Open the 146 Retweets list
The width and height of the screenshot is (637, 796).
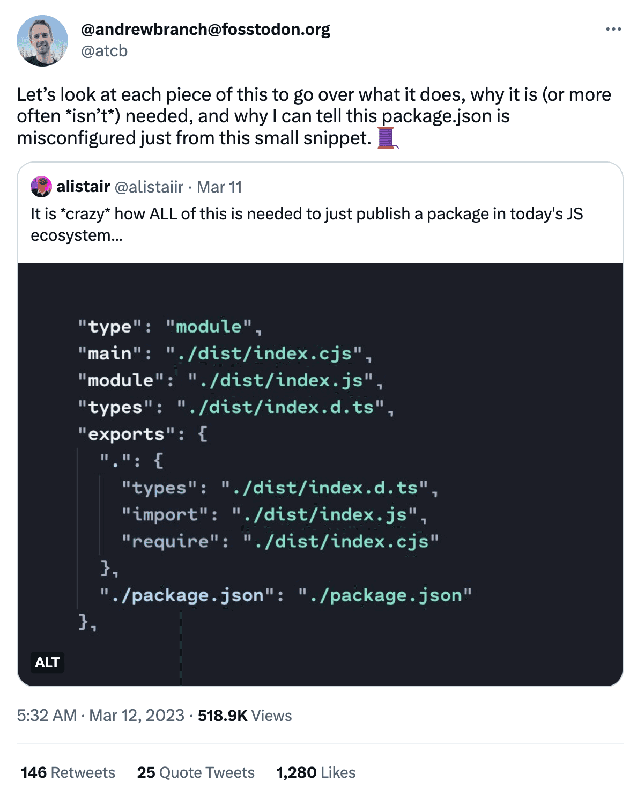68,772
